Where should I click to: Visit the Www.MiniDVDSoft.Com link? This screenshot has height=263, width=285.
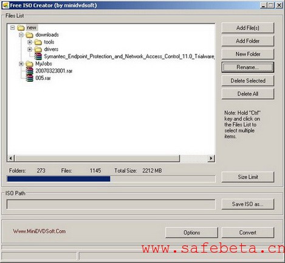tap(39, 231)
